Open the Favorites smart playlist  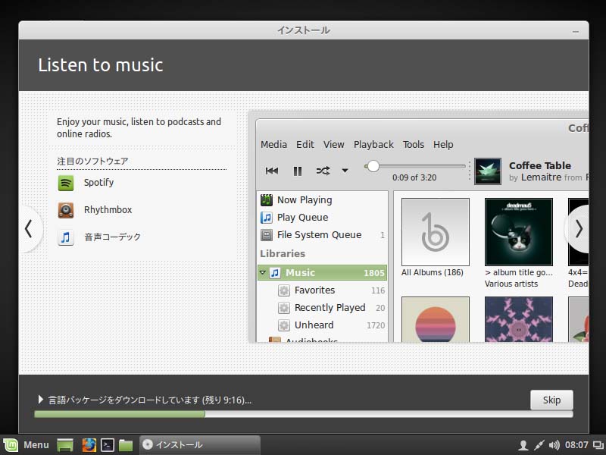(x=315, y=290)
